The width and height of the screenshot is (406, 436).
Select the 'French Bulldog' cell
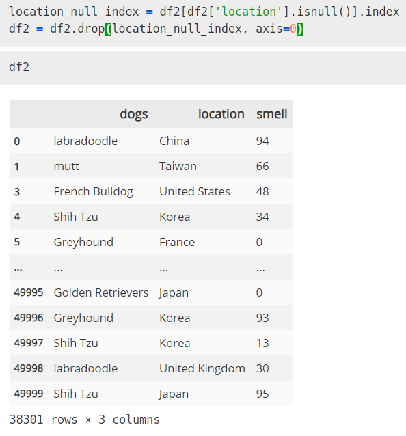(x=94, y=191)
